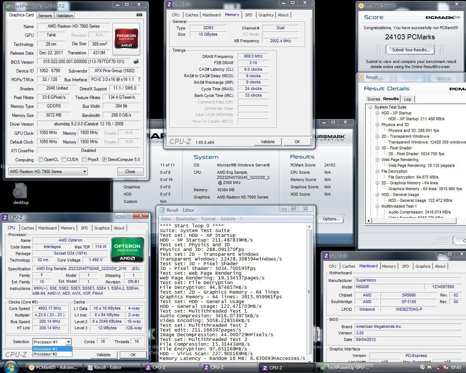The width and height of the screenshot is (466, 373).
Task: Collapse the Physics and 3D tree node
Action: tap(378, 125)
